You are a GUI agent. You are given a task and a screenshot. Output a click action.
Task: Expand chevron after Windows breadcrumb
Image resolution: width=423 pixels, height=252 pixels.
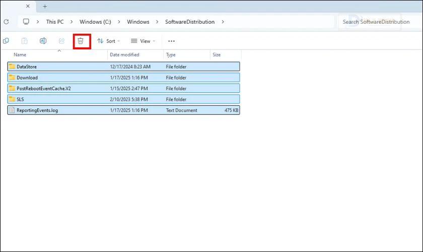[157, 22]
